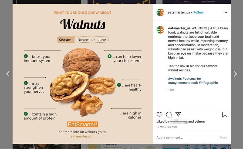Open the #walnuts hashtag
Viewport: 243px width, 149px height.
click(x=175, y=79)
